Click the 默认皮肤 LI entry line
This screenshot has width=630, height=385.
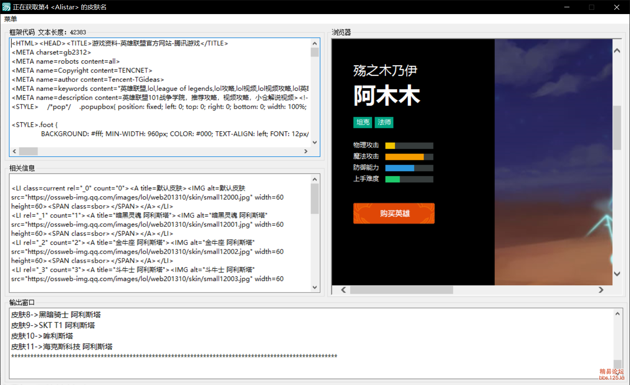(128, 188)
